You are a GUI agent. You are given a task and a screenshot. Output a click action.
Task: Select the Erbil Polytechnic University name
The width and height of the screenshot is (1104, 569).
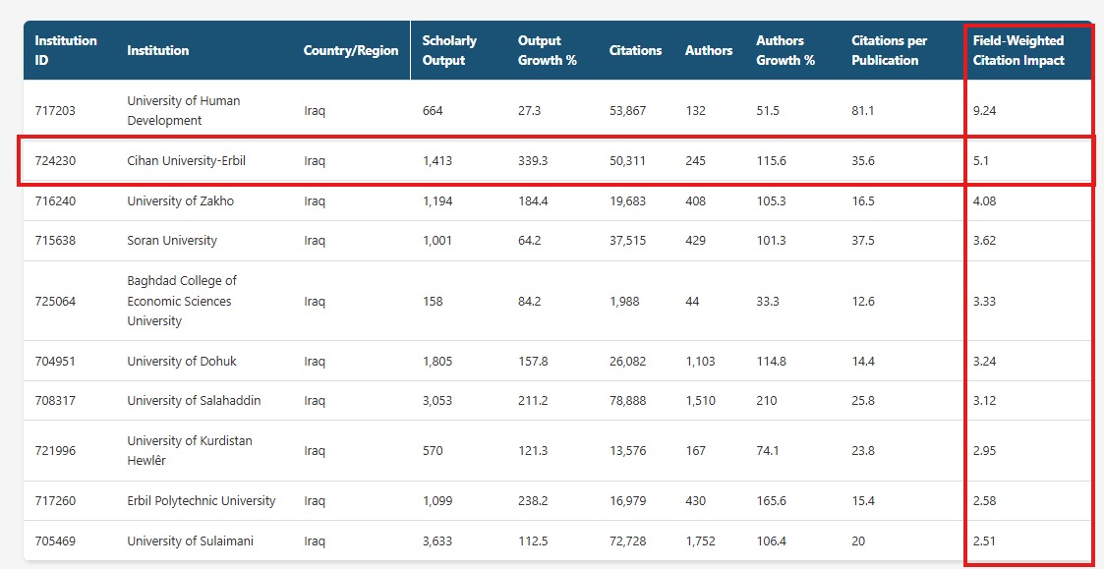(x=202, y=500)
